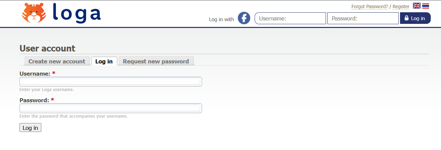Log in with the Facebook icon
The width and height of the screenshot is (441, 150).
coord(244,18)
